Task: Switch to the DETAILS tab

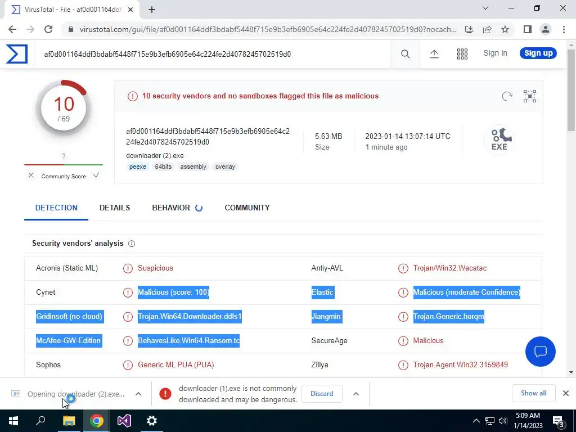Action: click(x=115, y=208)
